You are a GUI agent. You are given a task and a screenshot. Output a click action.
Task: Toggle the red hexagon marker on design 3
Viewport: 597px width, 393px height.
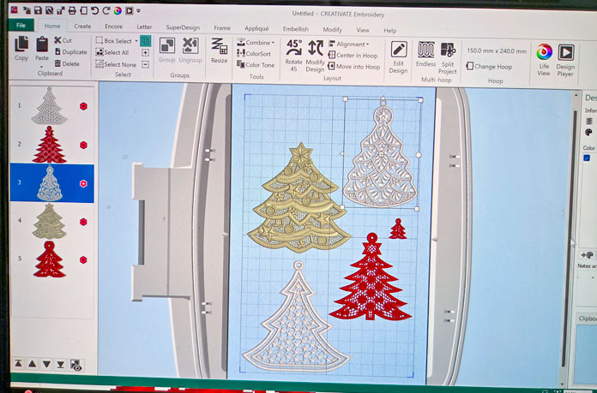pyautogui.click(x=83, y=183)
